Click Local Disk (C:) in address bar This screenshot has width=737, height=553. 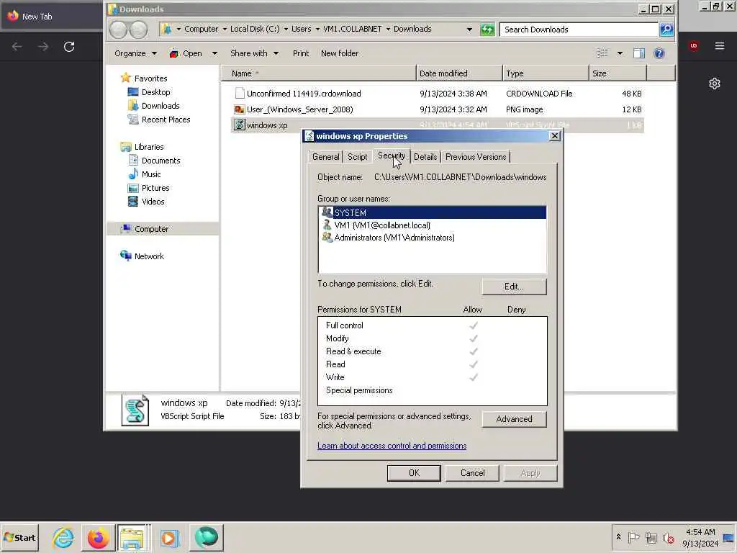(255, 29)
